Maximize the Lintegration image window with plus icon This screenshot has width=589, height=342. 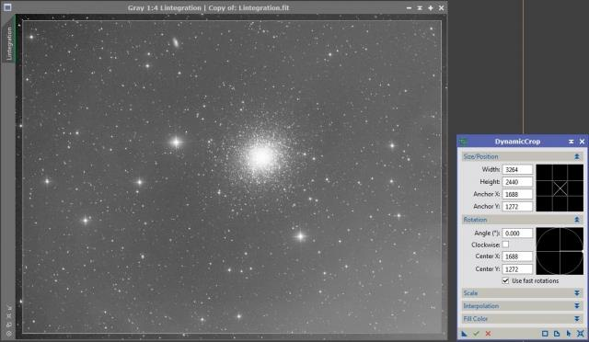[x=431, y=7]
